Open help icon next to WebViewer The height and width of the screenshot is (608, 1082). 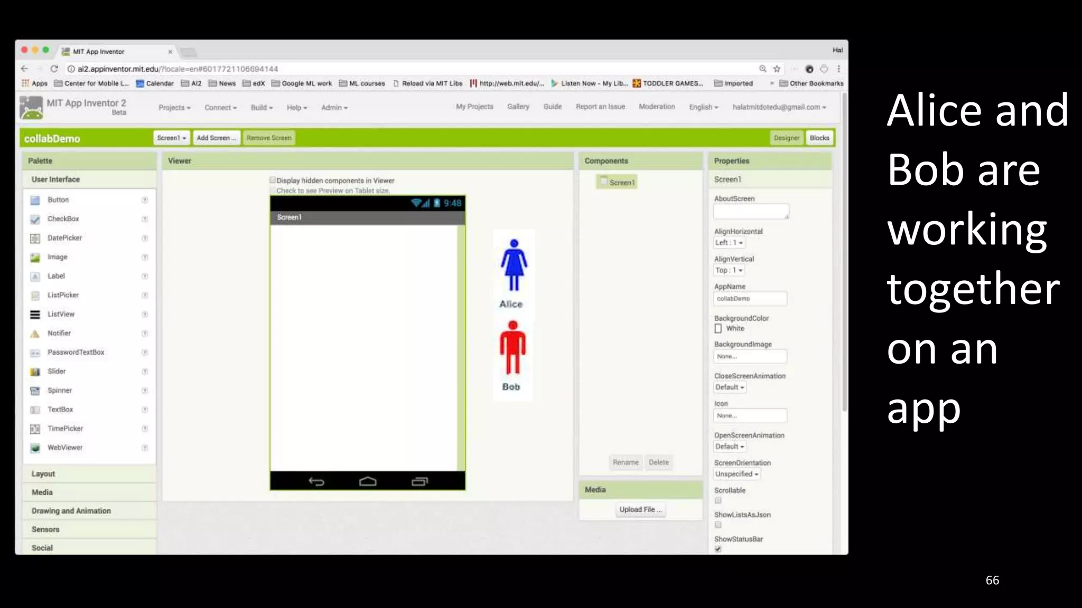coord(145,448)
